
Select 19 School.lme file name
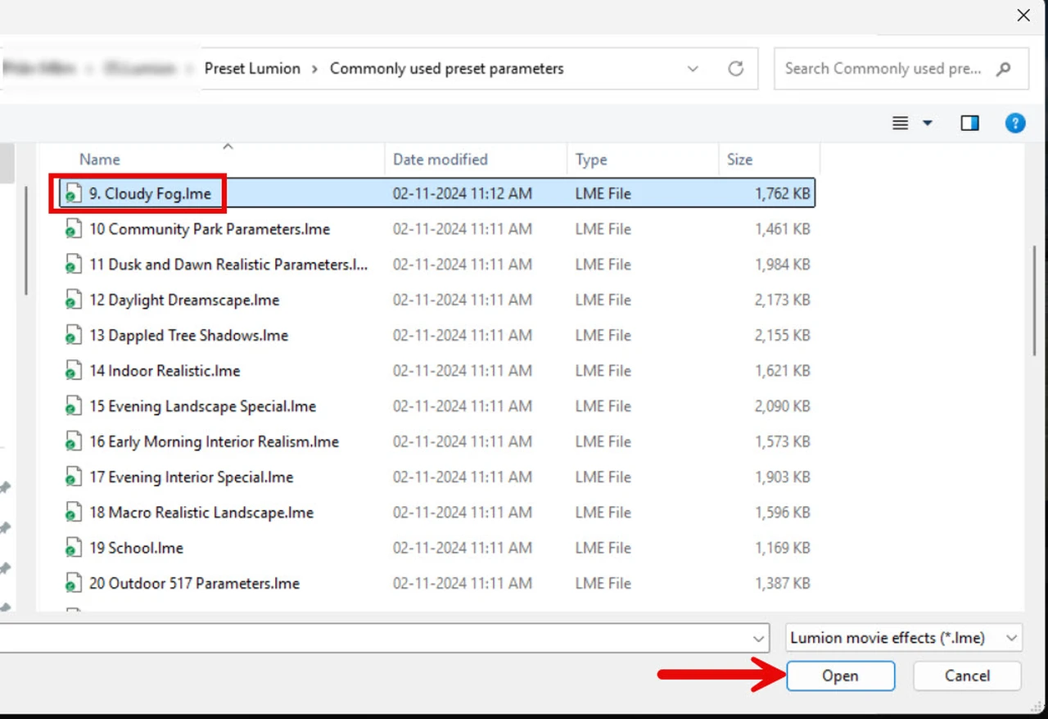[136, 548]
